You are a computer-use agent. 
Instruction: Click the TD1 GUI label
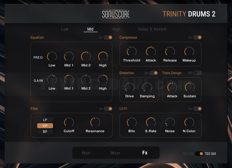188,154
